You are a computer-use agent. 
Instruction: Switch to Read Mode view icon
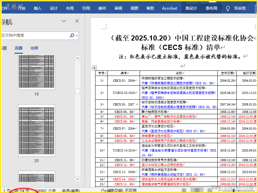pyautogui.click(x=184, y=190)
